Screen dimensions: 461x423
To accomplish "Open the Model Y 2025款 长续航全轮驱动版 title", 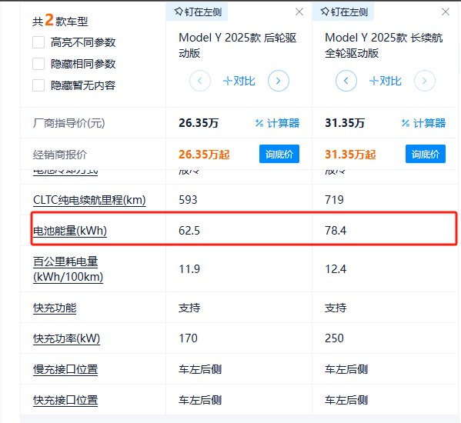I will [x=384, y=45].
